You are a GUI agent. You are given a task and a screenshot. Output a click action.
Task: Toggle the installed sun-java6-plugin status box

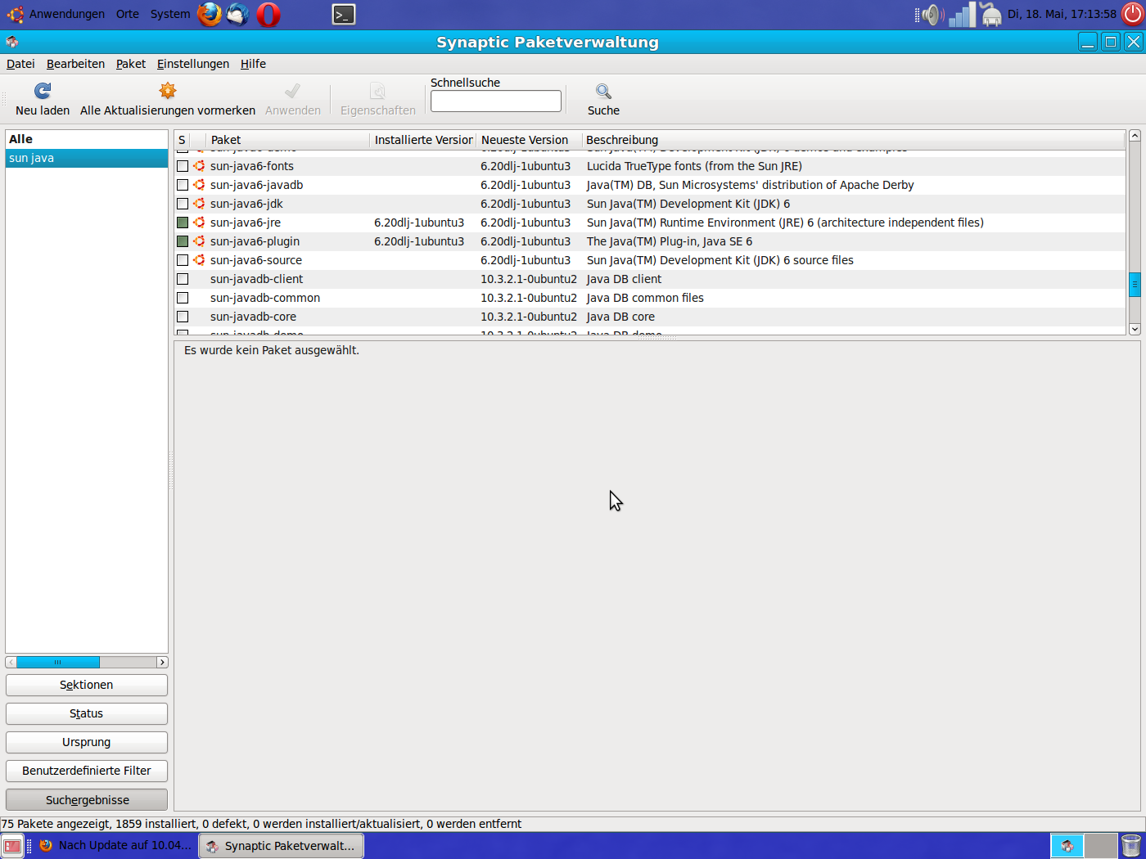tap(183, 241)
